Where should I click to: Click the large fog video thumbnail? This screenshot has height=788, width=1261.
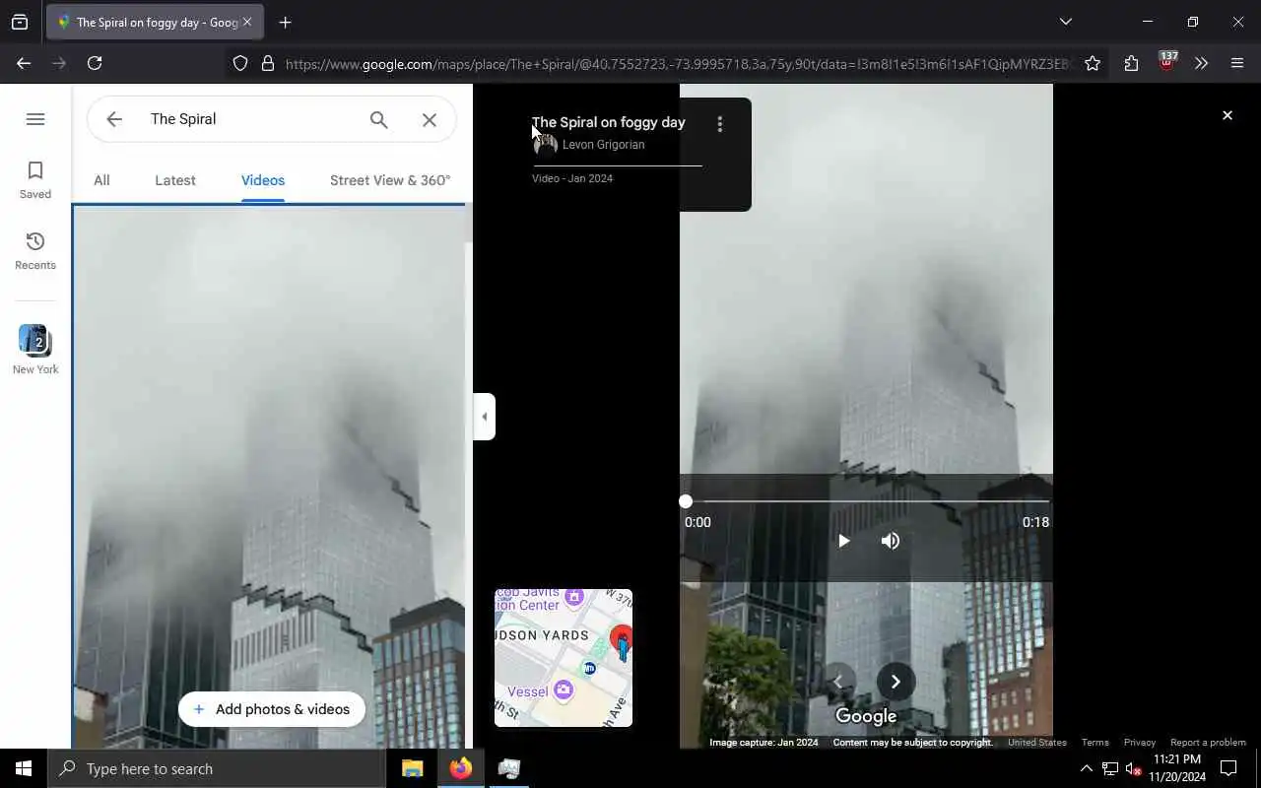click(270, 477)
